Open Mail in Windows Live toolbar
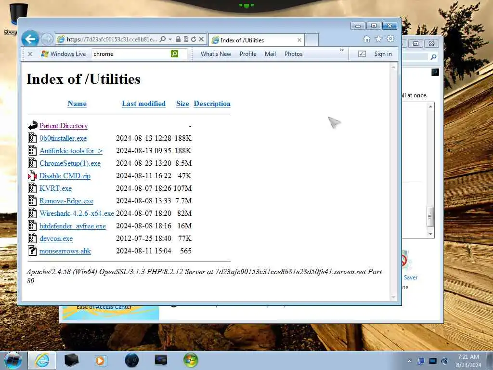 click(x=271, y=54)
